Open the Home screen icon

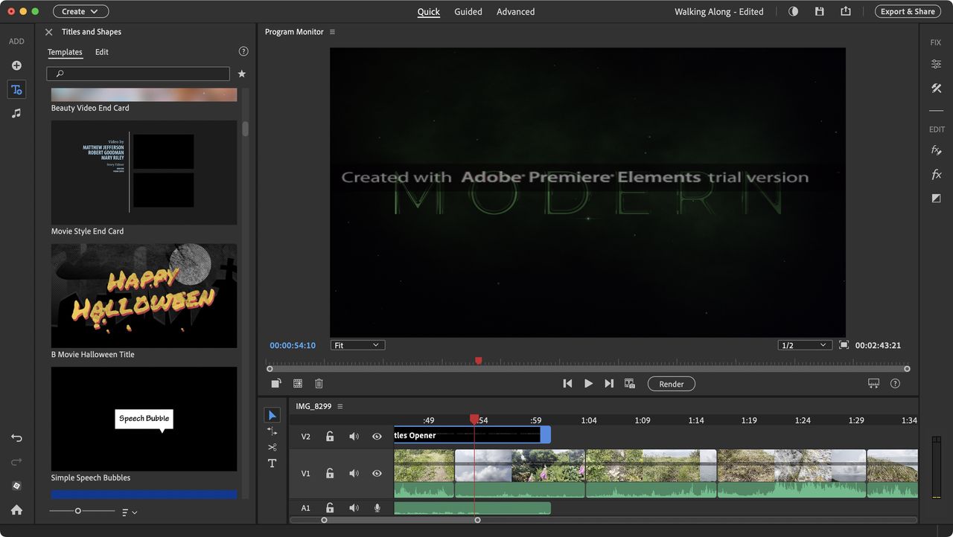click(x=16, y=510)
